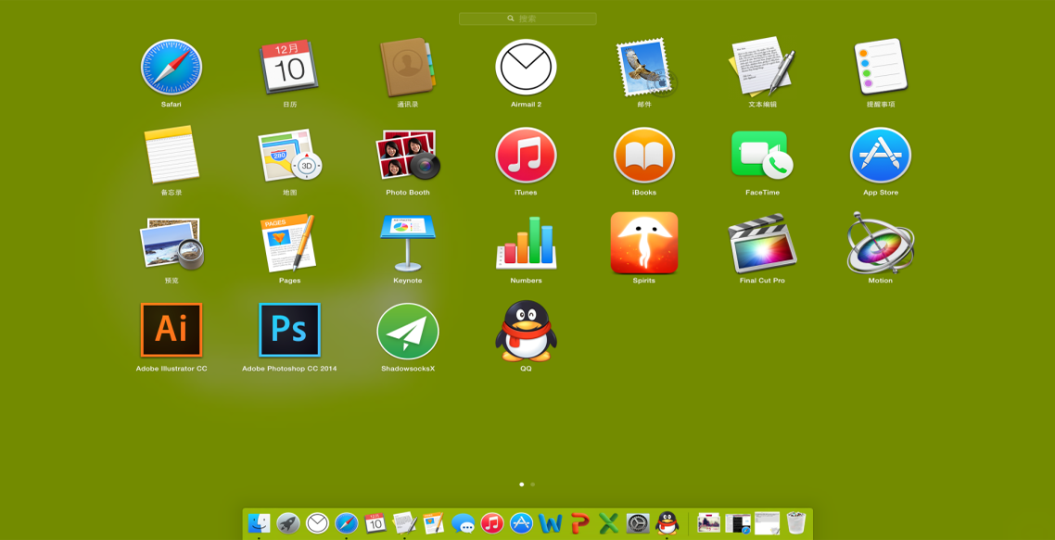Launch the Motion app
The image size is (1055, 540).
tap(880, 244)
